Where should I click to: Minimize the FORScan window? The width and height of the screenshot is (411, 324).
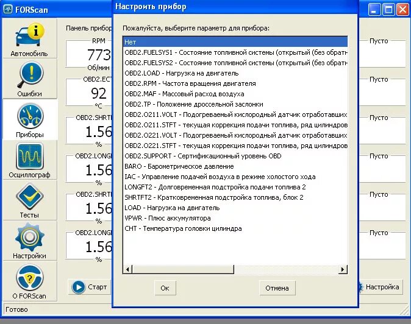coord(374,10)
